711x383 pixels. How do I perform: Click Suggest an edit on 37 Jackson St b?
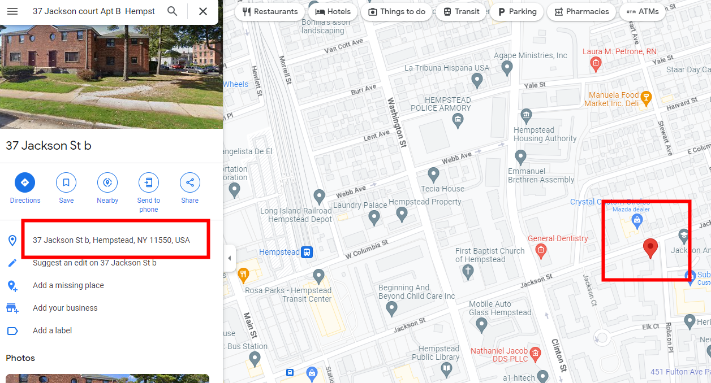(94, 263)
